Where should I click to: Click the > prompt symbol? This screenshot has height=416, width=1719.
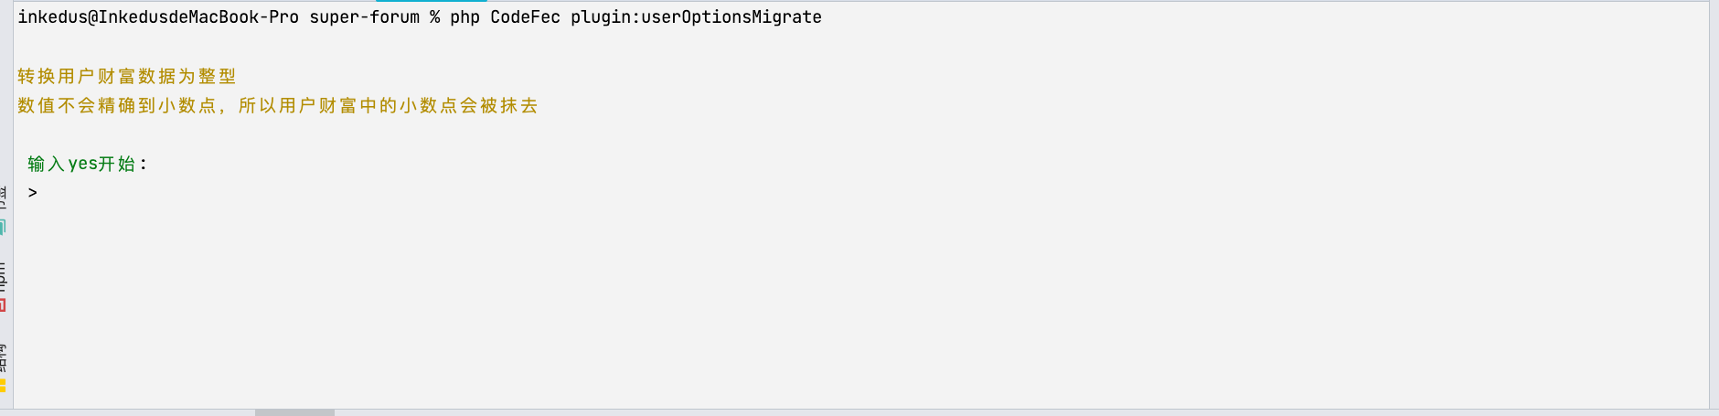(33, 193)
